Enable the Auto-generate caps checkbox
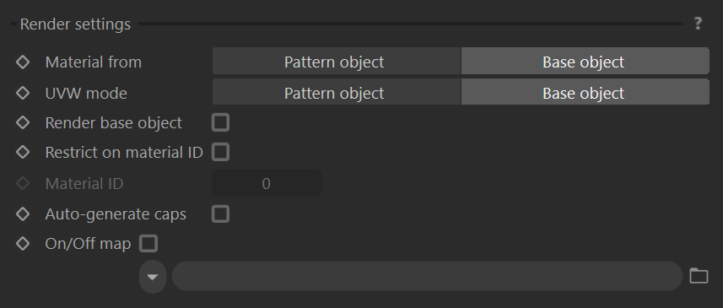This screenshot has width=723, height=308. (x=220, y=214)
